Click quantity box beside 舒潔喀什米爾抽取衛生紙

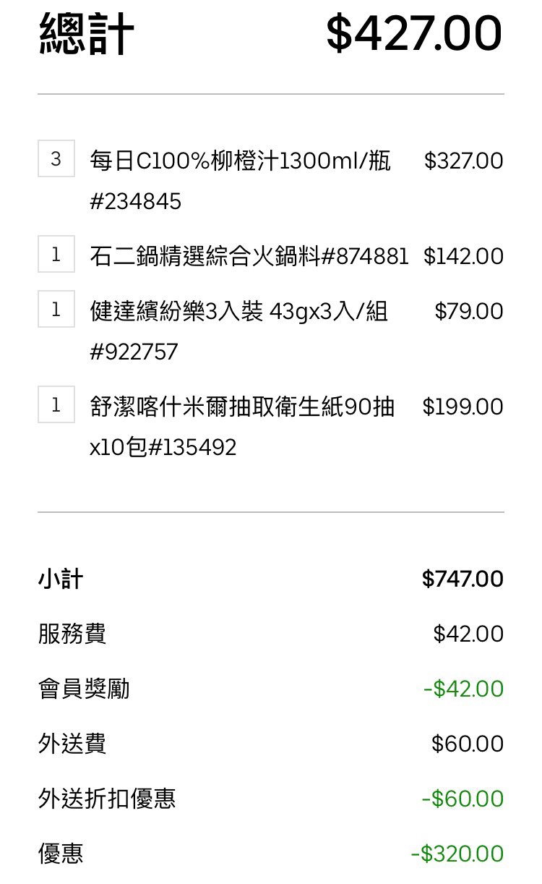56,405
